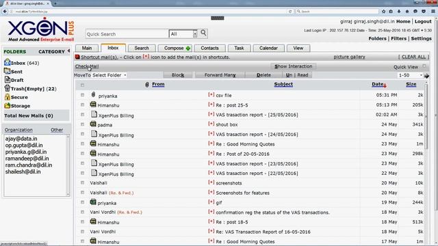Viewport: 438px width, 246px height.
Task: Open the View tab
Action: click(298, 49)
